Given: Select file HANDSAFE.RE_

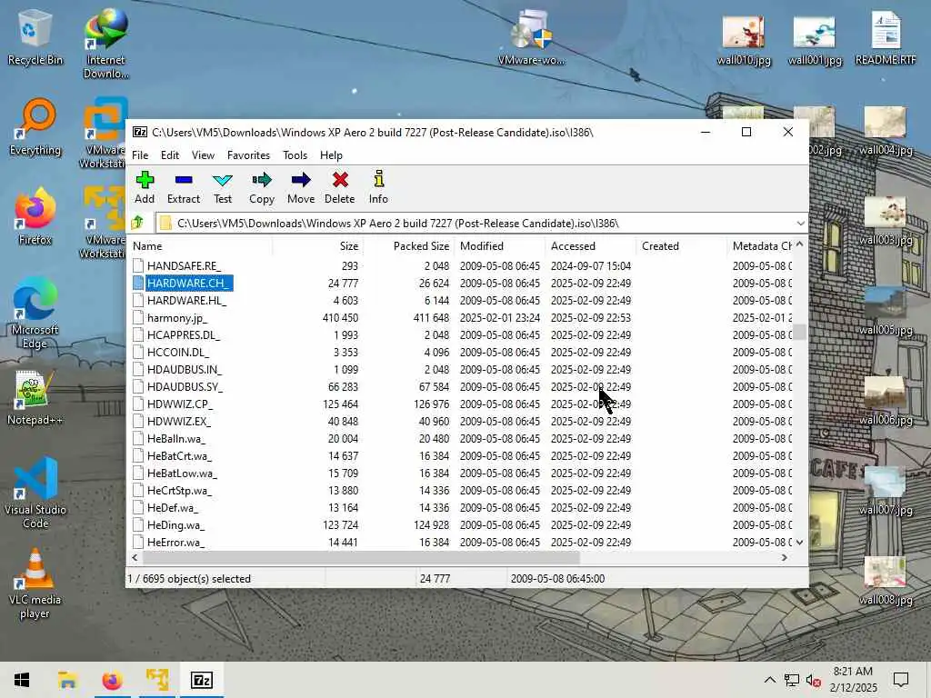Looking at the screenshot, I should [x=184, y=266].
